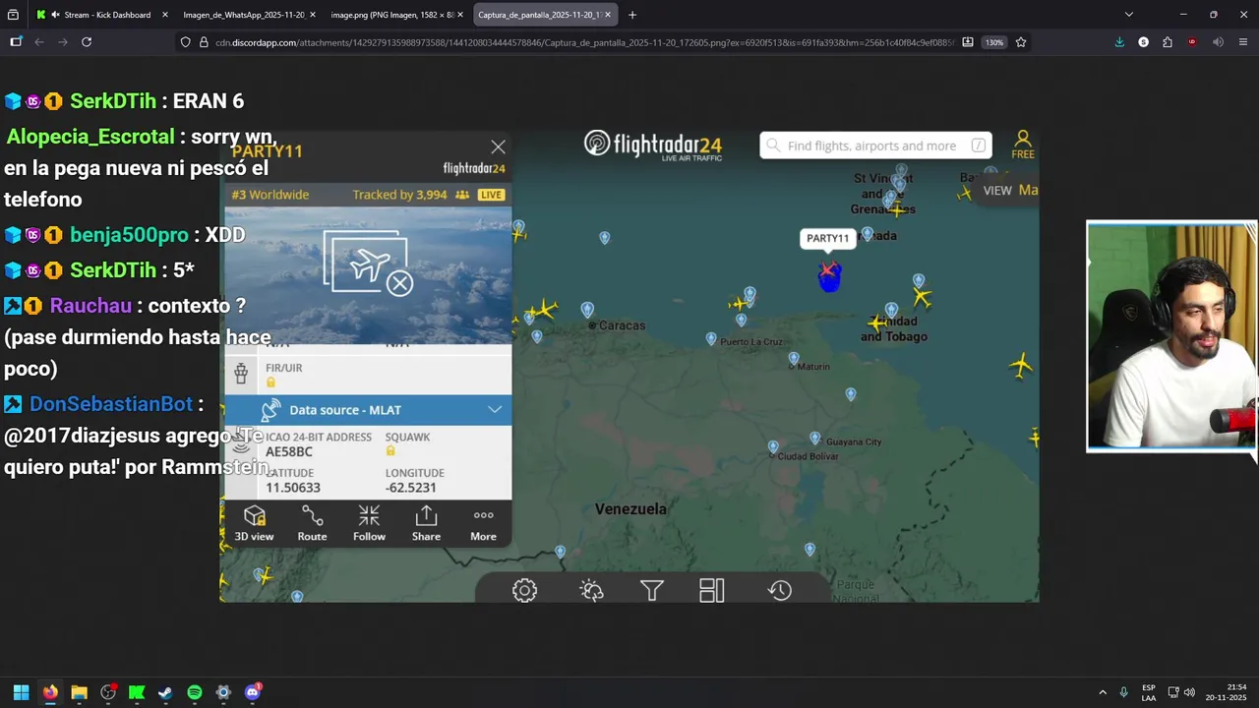Screen dimensions: 1259x708
Task: Click the Maturin airport pin
Action: click(794, 359)
